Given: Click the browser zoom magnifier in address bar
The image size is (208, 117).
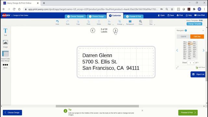Looking at the screenshot, I should [x=167, y=9].
